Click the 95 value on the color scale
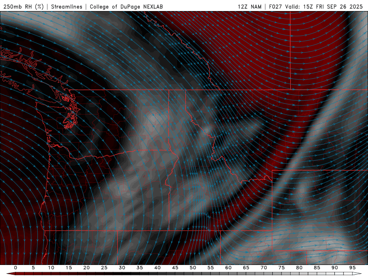The width and height of the screenshot is (368, 276). pyautogui.click(x=352, y=268)
